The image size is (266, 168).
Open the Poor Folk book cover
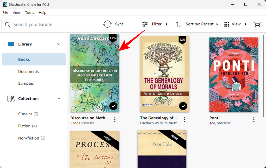point(162,149)
